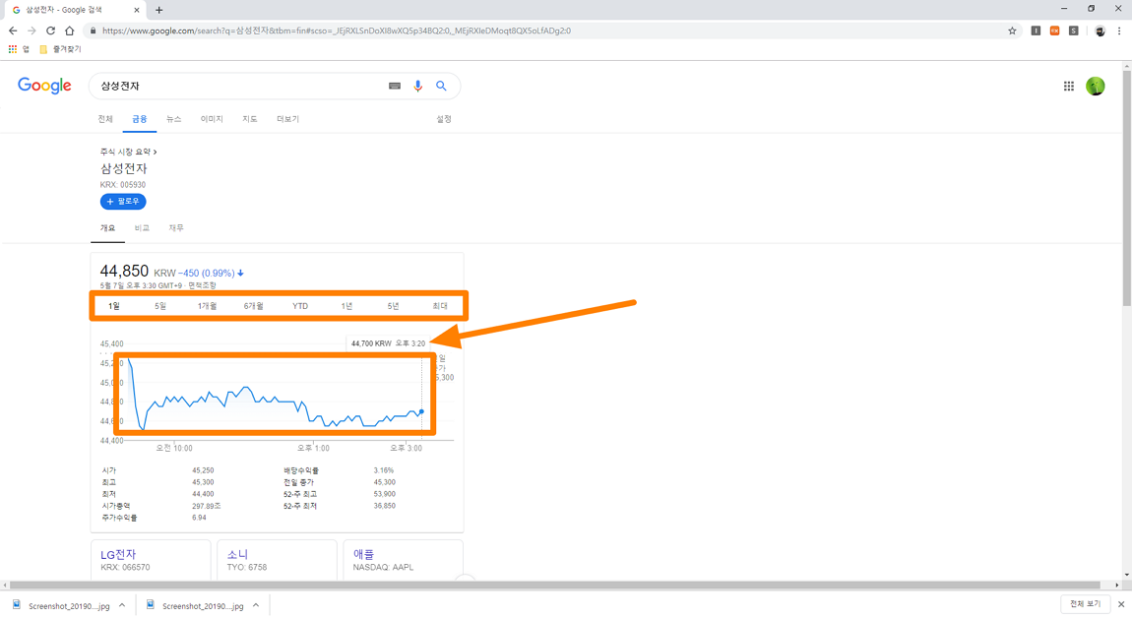Open the apps shortcut in bookmarks bar
This screenshot has width=1132, height=619.
coord(19,49)
